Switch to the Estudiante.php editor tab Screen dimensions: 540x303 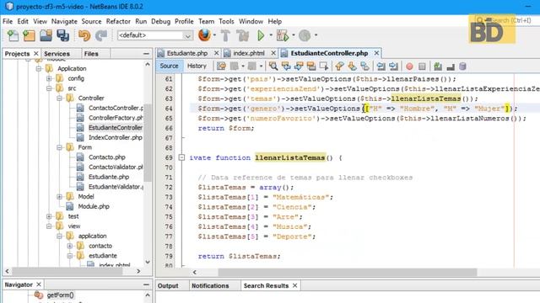tap(187, 53)
